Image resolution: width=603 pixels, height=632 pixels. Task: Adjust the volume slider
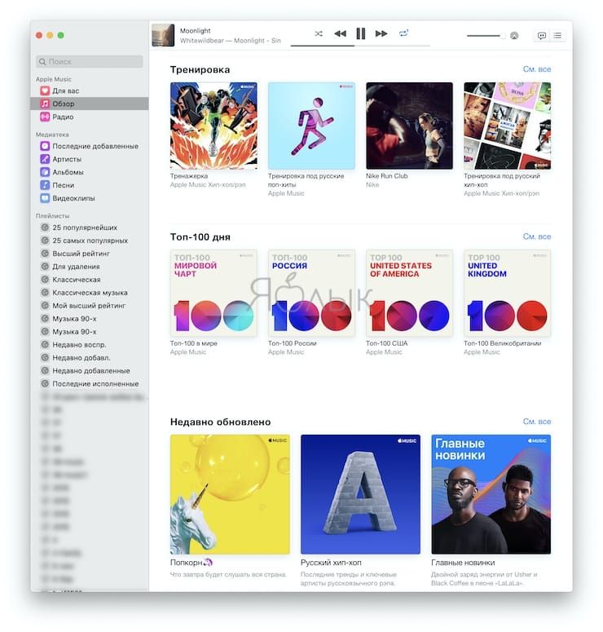tap(486, 36)
